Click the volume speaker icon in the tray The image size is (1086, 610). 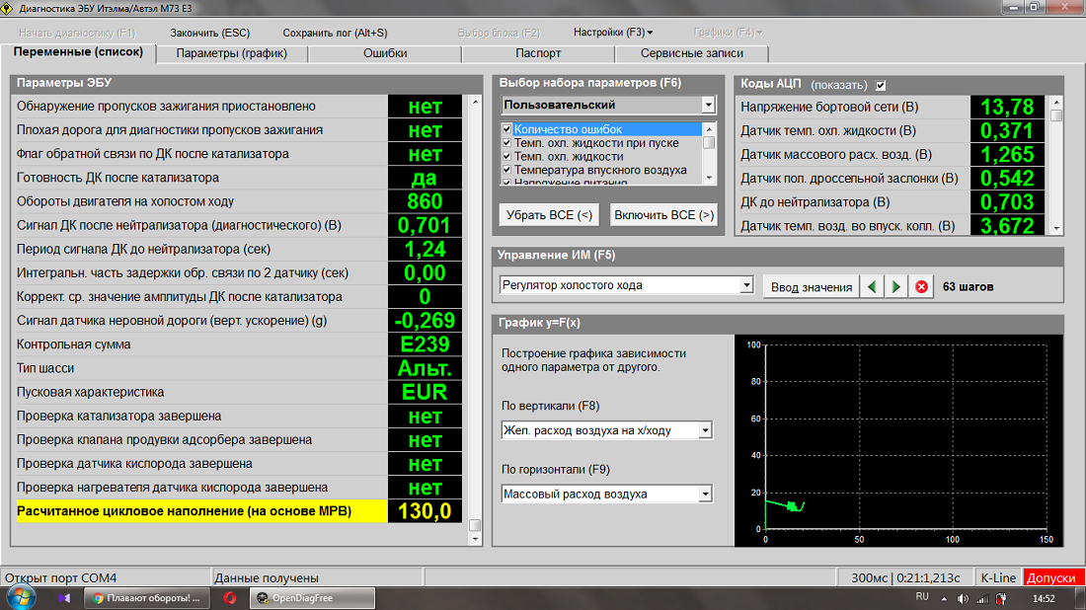tap(964, 598)
